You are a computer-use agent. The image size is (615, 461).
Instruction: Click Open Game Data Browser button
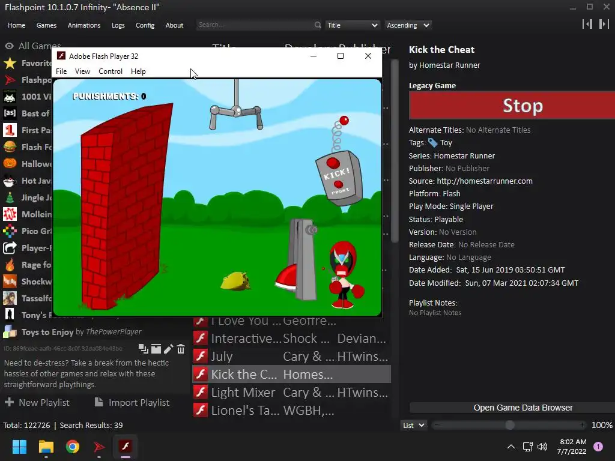point(512,408)
